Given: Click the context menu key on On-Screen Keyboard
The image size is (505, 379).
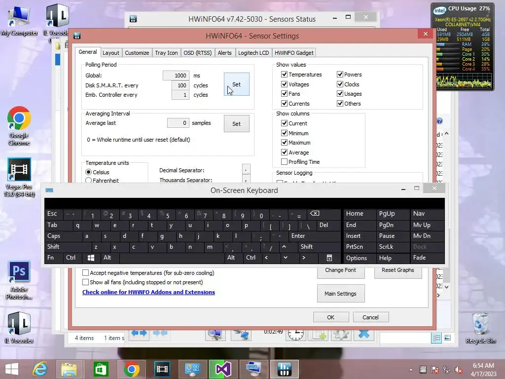Looking at the screenshot, I should [329, 258].
